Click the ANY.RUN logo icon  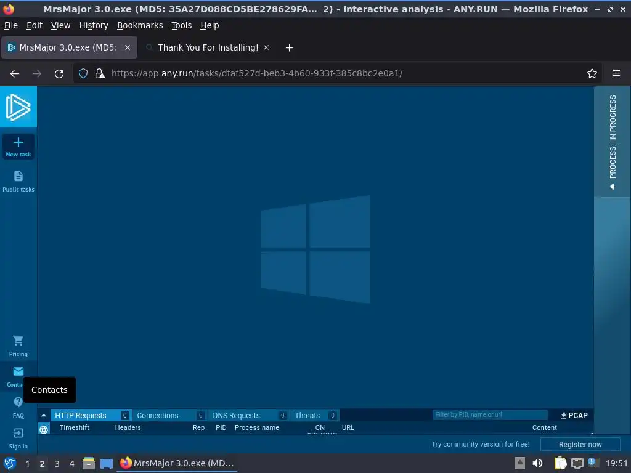18,107
